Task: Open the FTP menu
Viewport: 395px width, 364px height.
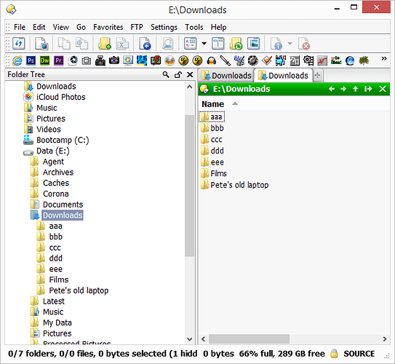Action: pyautogui.click(x=137, y=27)
